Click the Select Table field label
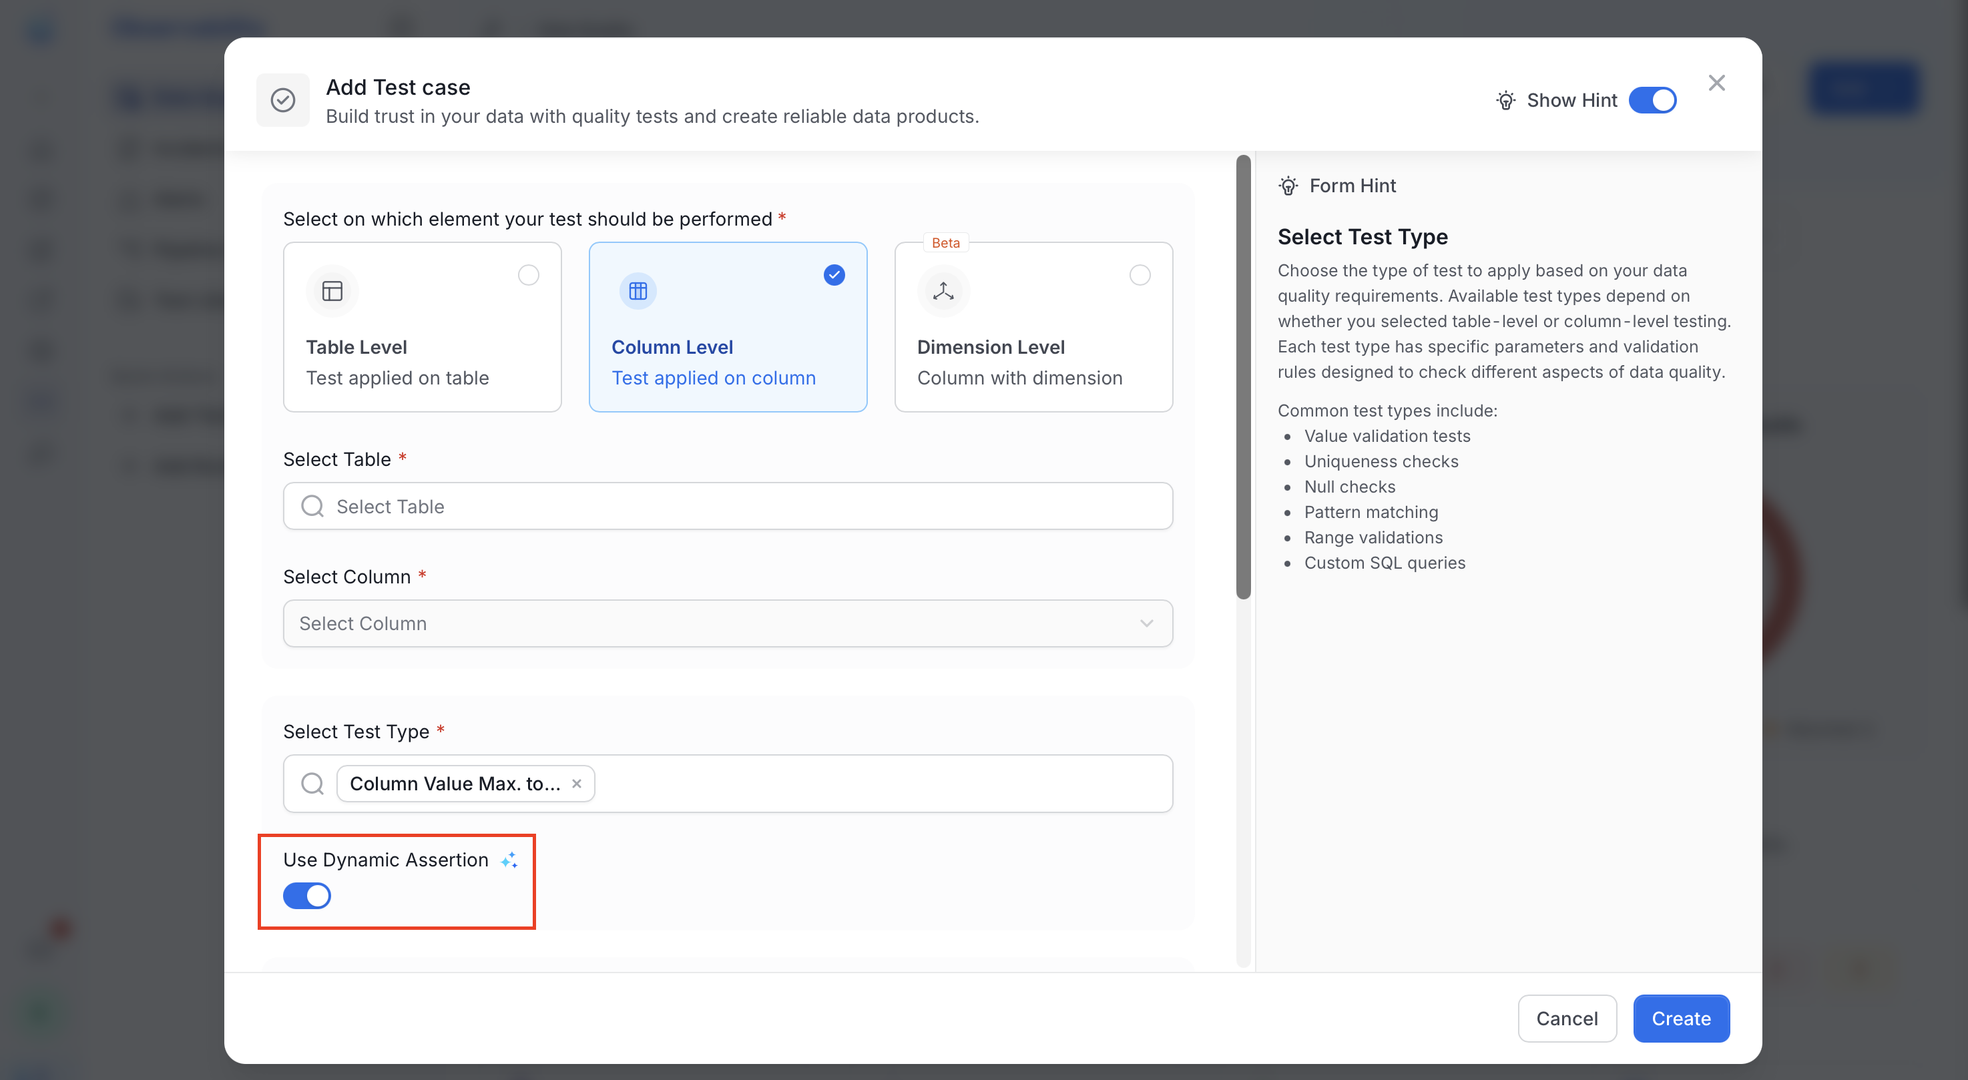The width and height of the screenshot is (1968, 1080). pyautogui.click(x=336, y=459)
